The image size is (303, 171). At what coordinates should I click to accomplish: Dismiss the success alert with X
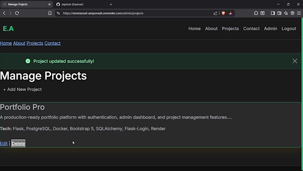point(295,61)
